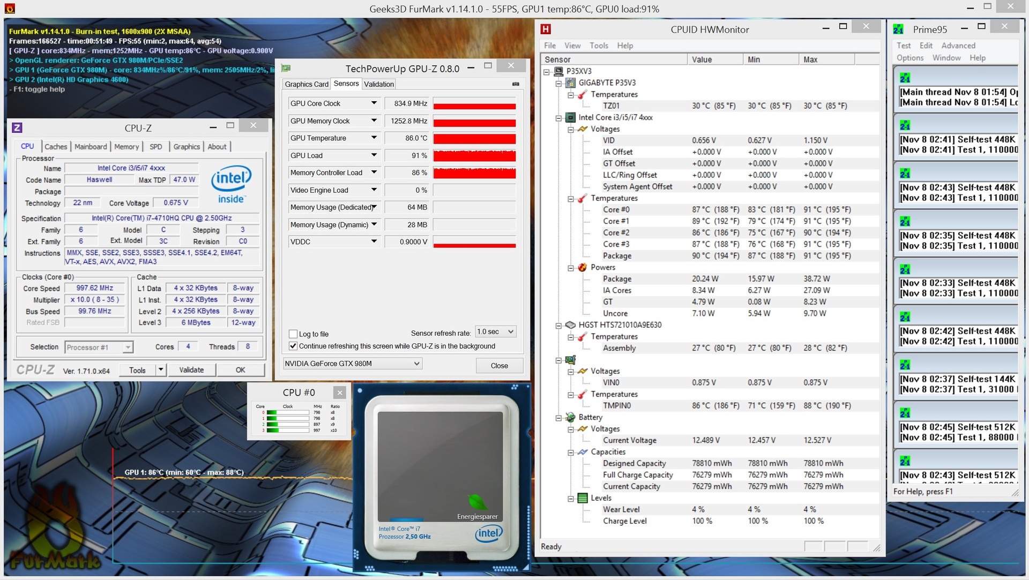Click the red HWMonitor title bar icon
This screenshot has height=580, width=1029.
[x=546, y=29]
